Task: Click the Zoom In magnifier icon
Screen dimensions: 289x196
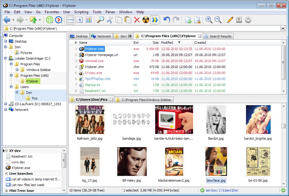Action: pos(209,20)
